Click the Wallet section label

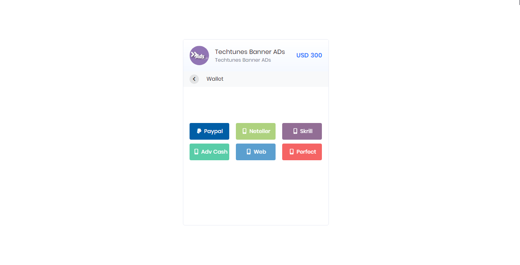[215, 79]
